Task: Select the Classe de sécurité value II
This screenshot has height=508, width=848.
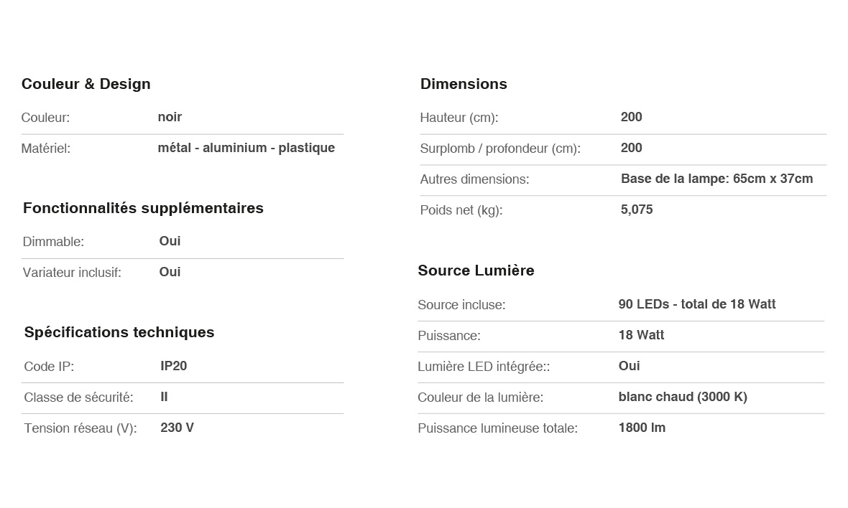Action: pos(164,397)
